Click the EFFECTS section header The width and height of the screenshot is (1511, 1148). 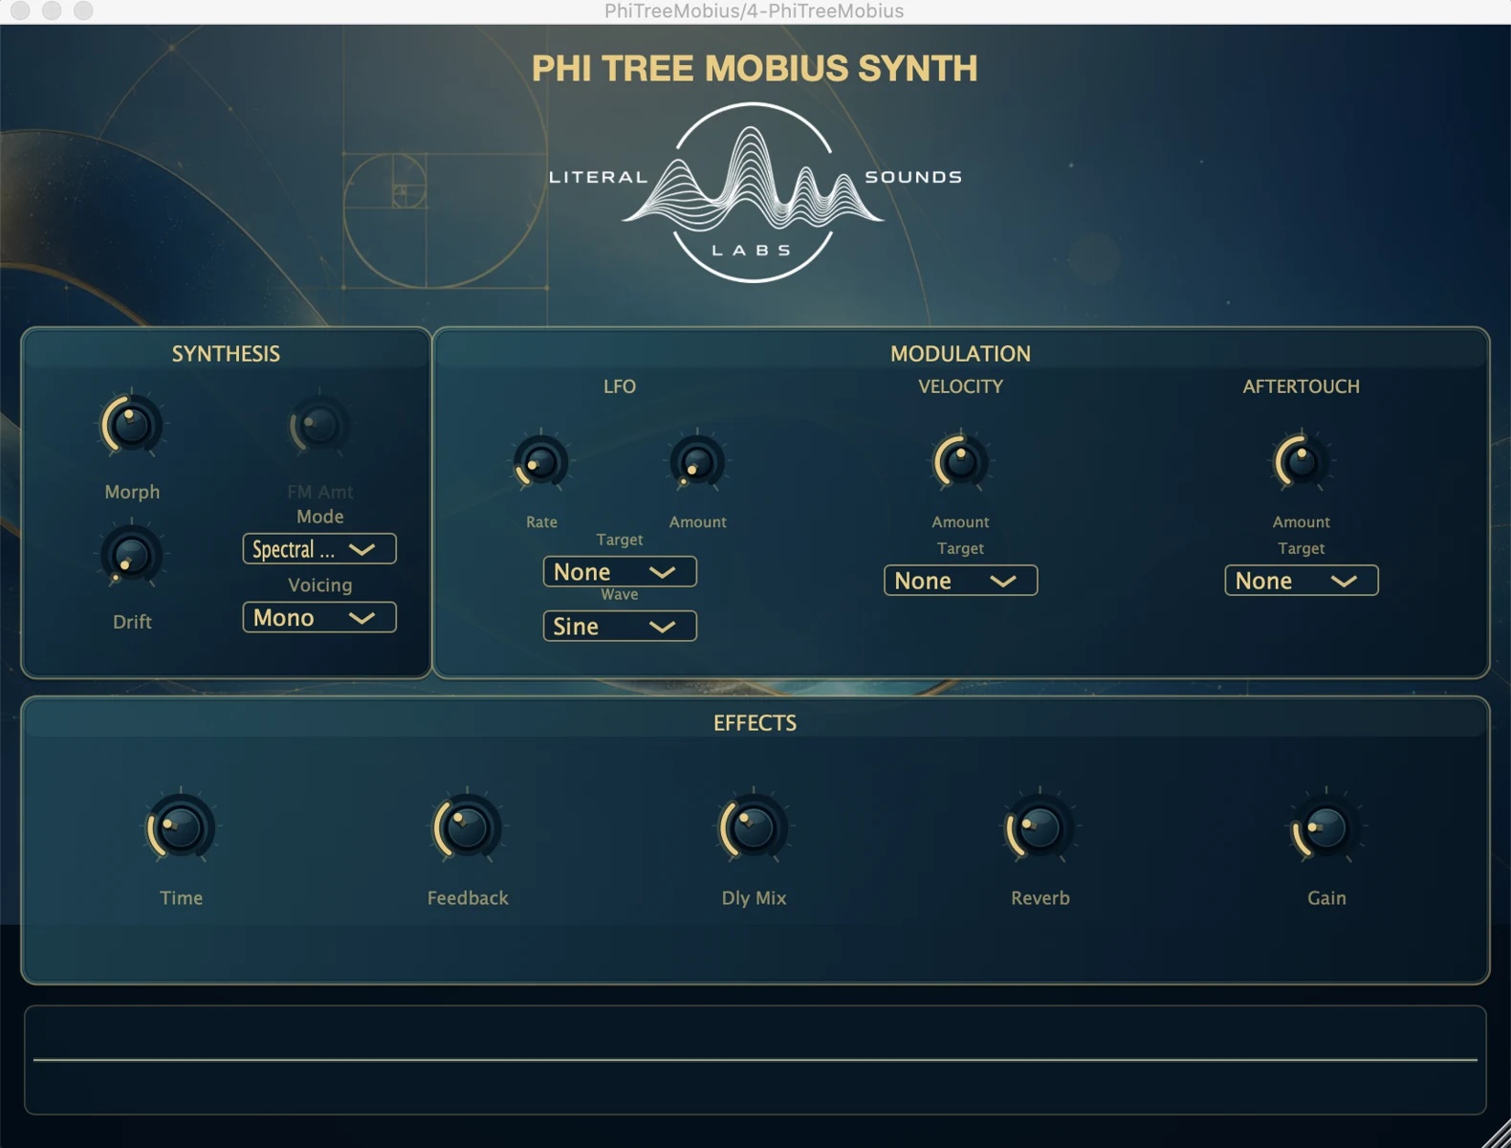(x=755, y=723)
